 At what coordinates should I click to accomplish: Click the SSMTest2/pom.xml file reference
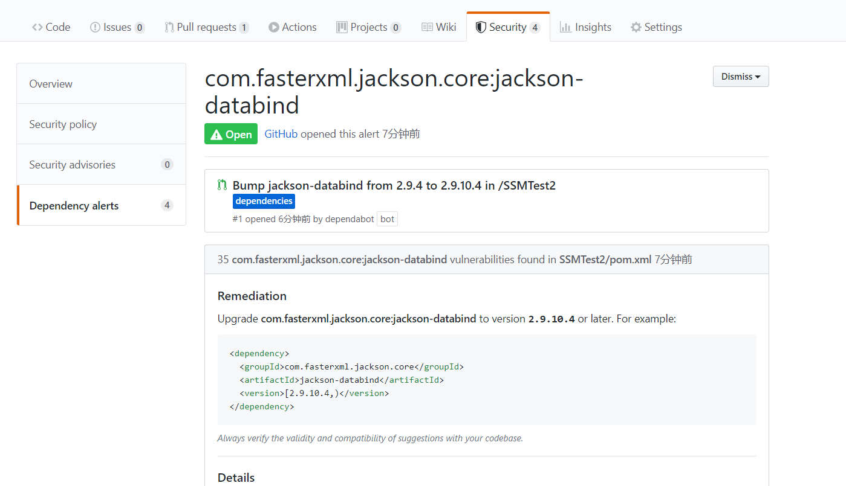click(605, 260)
